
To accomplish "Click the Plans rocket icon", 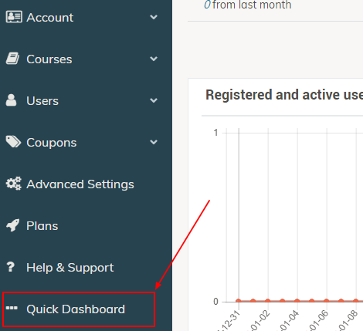I will click(13, 225).
